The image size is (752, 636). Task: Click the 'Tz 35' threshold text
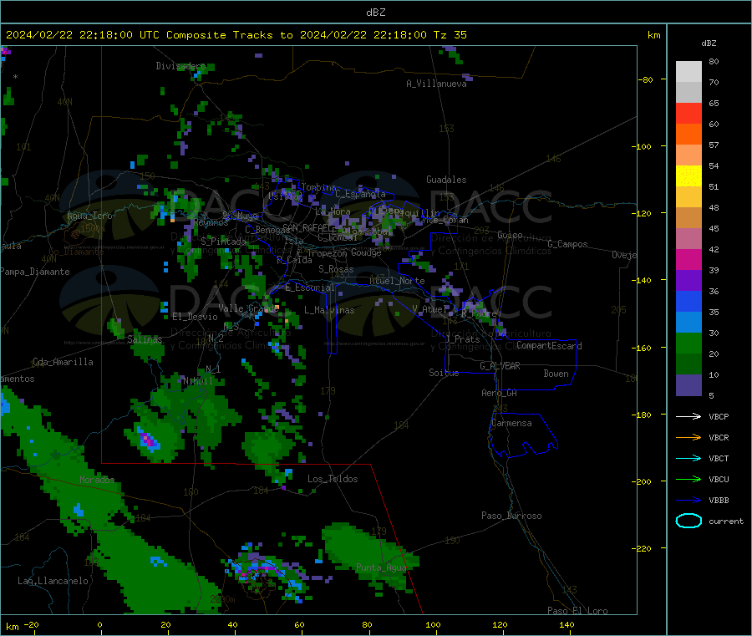450,34
